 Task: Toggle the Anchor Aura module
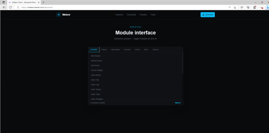(x=135, y=61)
